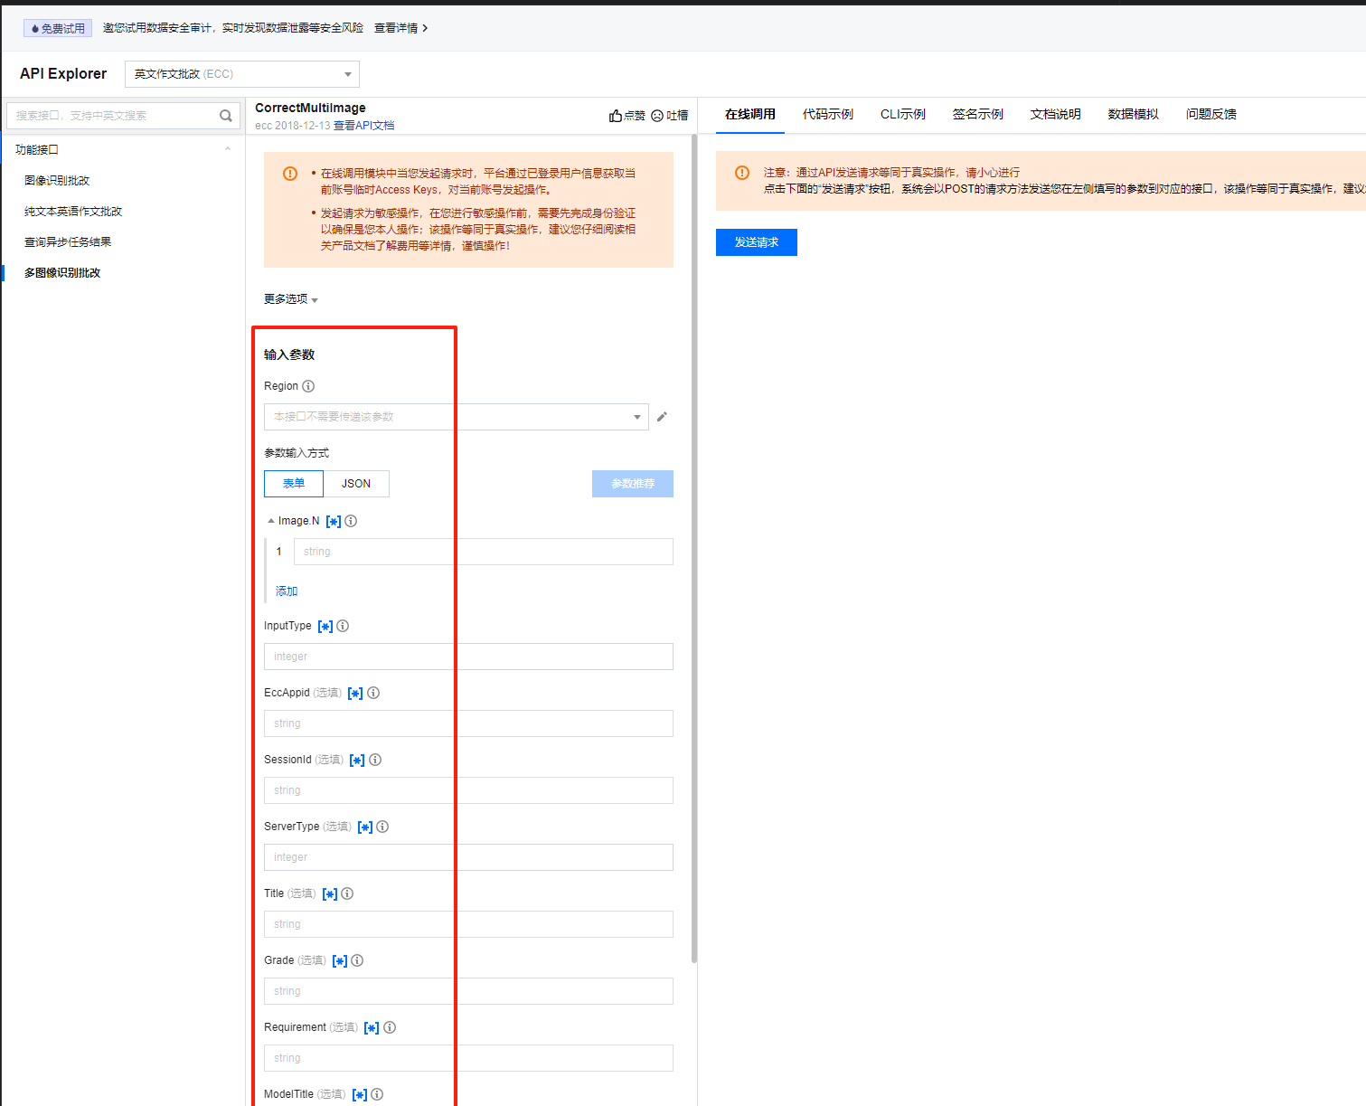Screen dimensions: 1366x1106
Task: Click the info icon for EccAppid
Action: (x=373, y=693)
